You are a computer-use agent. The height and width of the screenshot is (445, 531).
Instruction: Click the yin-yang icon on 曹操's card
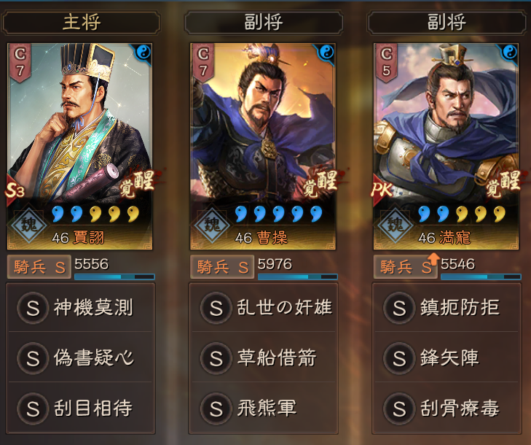point(327,53)
